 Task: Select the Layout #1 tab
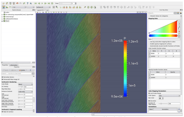(40, 10)
